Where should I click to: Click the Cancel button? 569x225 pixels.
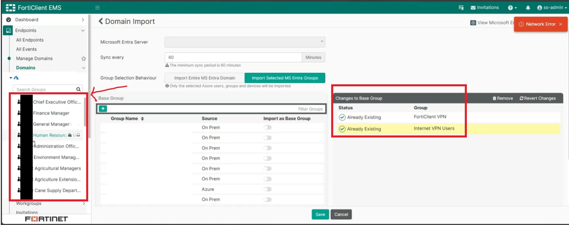341,214
